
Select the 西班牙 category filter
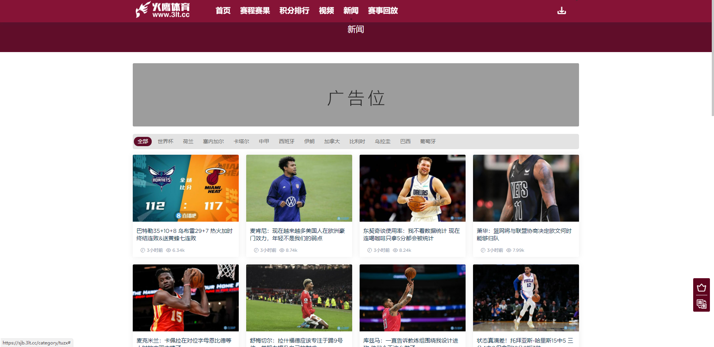pyautogui.click(x=287, y=141)
